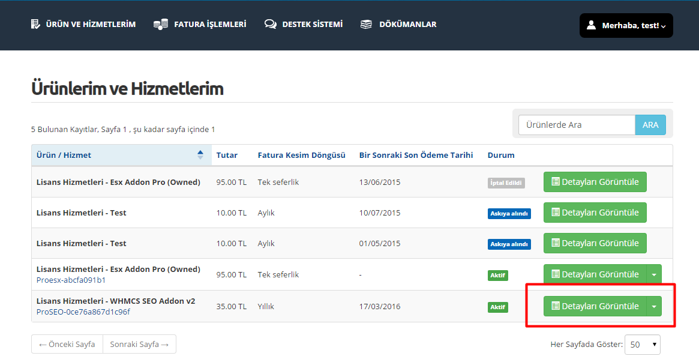The height and width of the screenshot is (356, 699).
Task: Expand dropdown arrow for WHMCS SEO Addon row
Action: [654, 306]
